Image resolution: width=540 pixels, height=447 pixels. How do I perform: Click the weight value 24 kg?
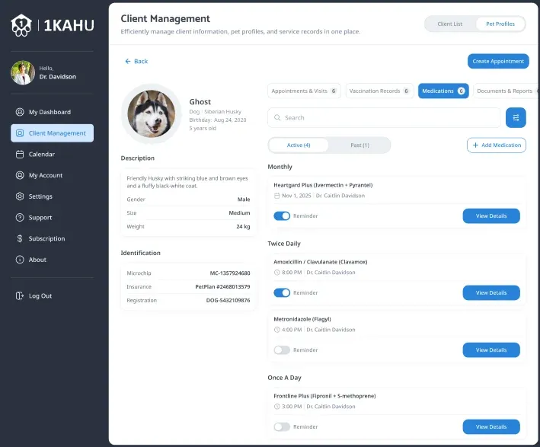pyautogui.click(x=243, y=227)
